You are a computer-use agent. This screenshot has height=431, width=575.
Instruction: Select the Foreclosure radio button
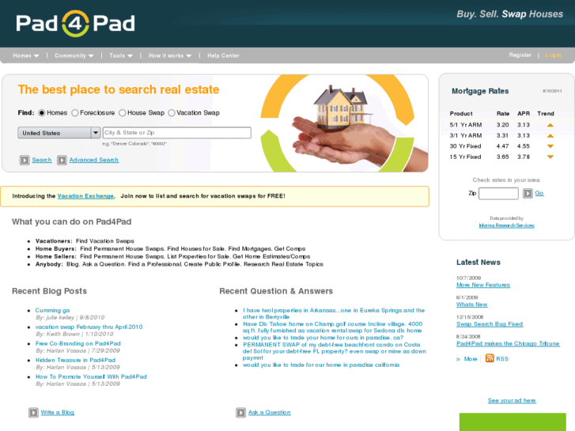click(75, 113)
